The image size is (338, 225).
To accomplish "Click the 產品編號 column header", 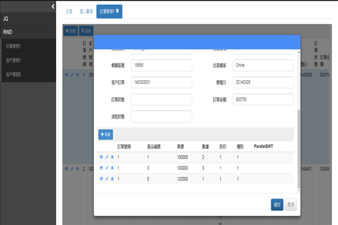I will tap(154, 147).
